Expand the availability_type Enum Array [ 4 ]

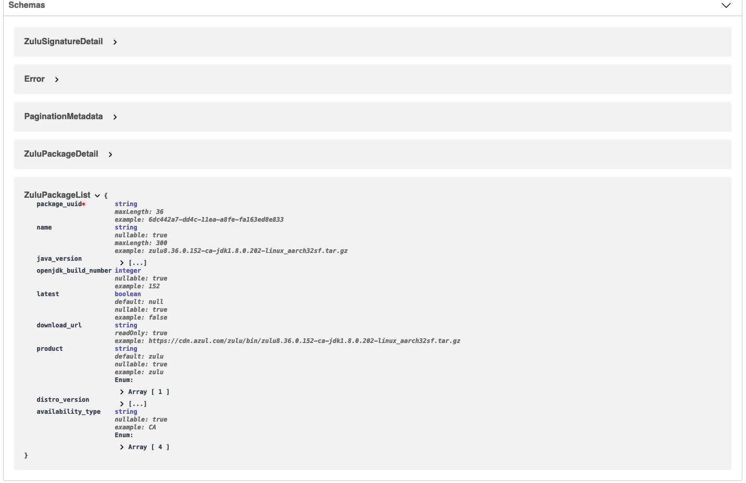click(144, 447)
